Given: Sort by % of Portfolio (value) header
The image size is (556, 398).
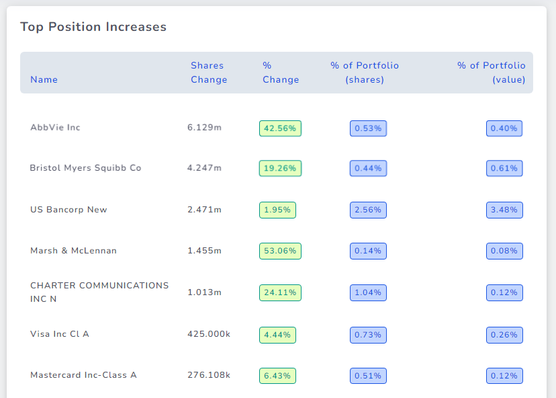Looking at the screenshot, I should tap(491, 73).
